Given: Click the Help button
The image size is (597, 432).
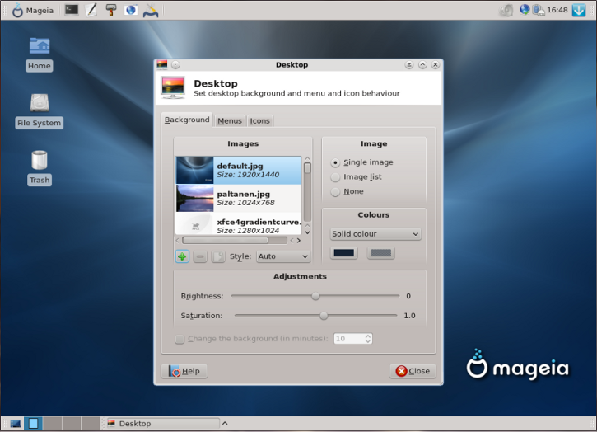Looking at the screenshot, I should click(184, 371).
